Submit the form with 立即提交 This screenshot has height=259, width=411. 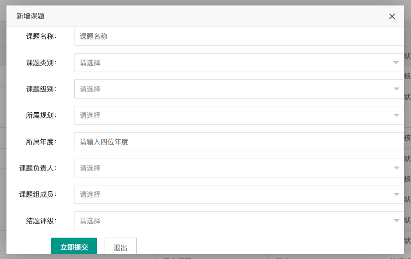pyautogui.click(x=74, y=246)
